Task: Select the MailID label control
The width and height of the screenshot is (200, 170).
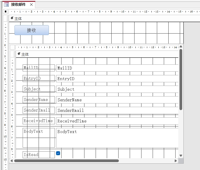Action: (x=39, y=68)
